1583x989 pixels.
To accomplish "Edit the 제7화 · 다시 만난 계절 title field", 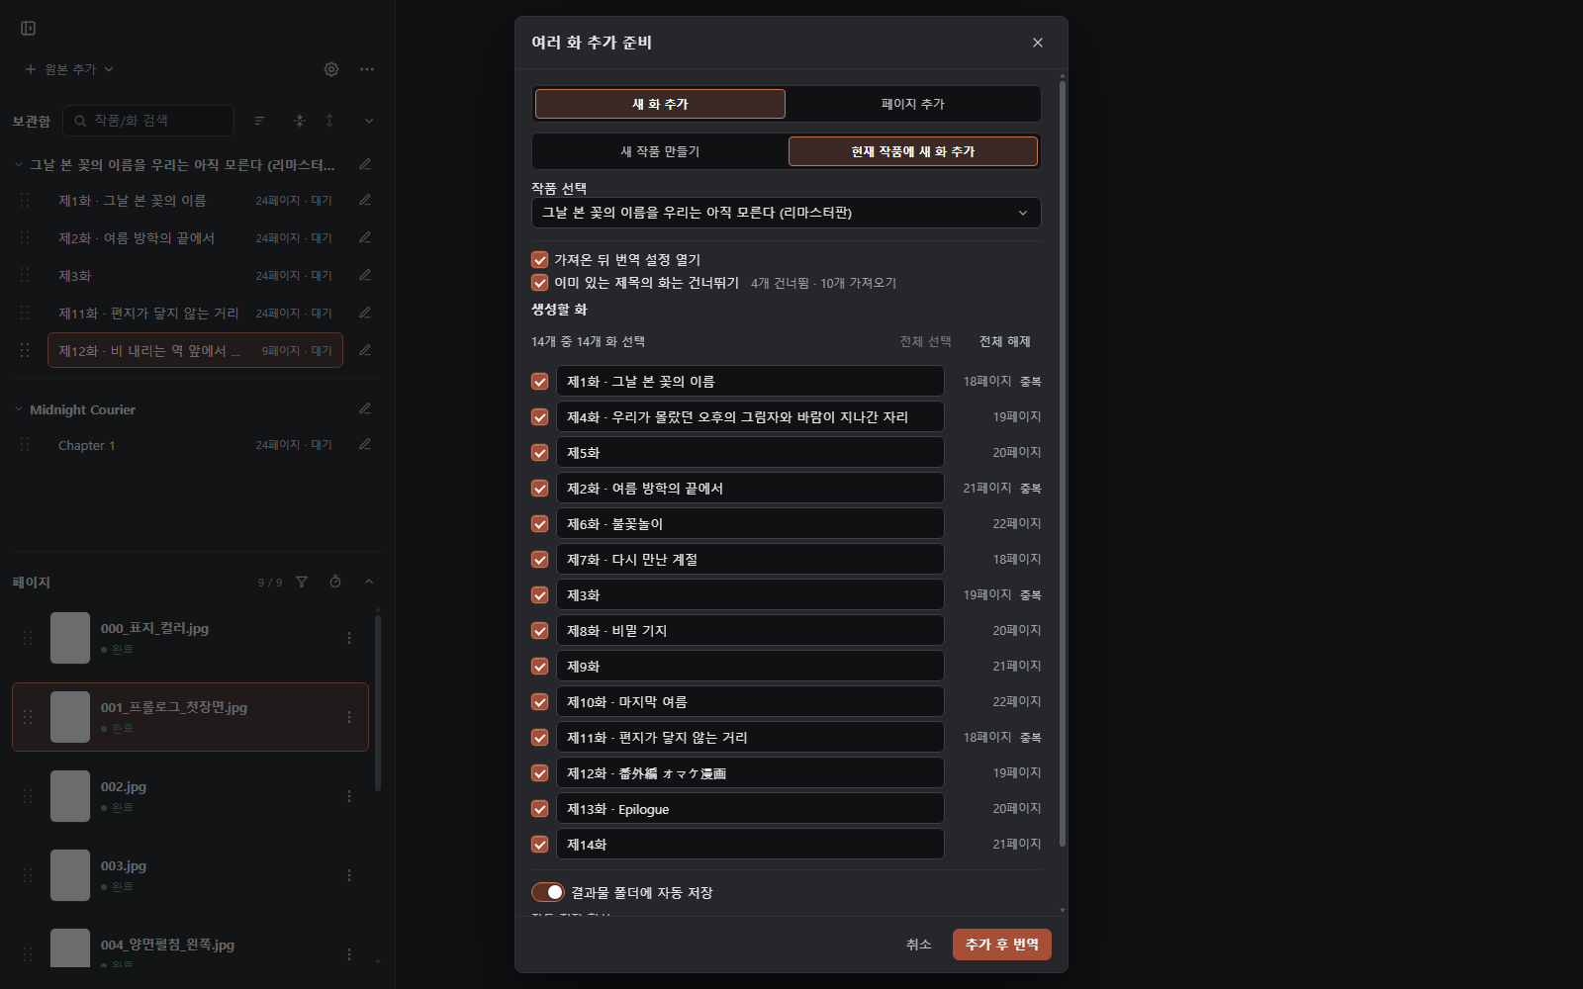I will tap(750, 560).
